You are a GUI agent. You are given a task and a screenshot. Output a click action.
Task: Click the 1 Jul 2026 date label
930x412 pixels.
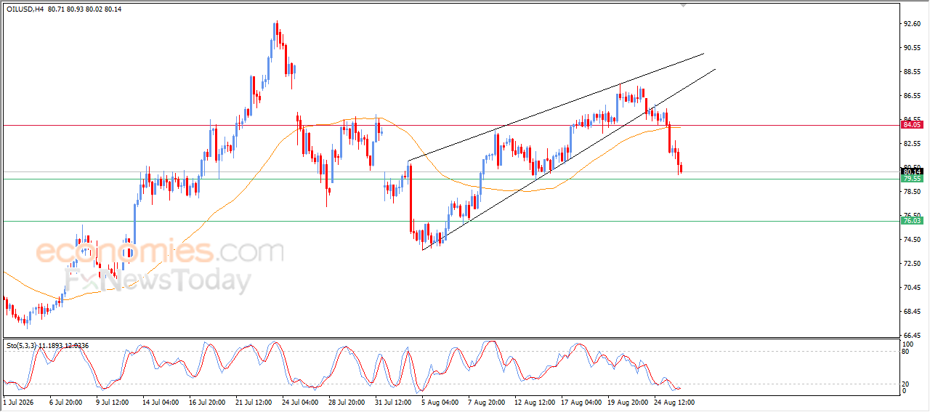(x=20, y=401)
